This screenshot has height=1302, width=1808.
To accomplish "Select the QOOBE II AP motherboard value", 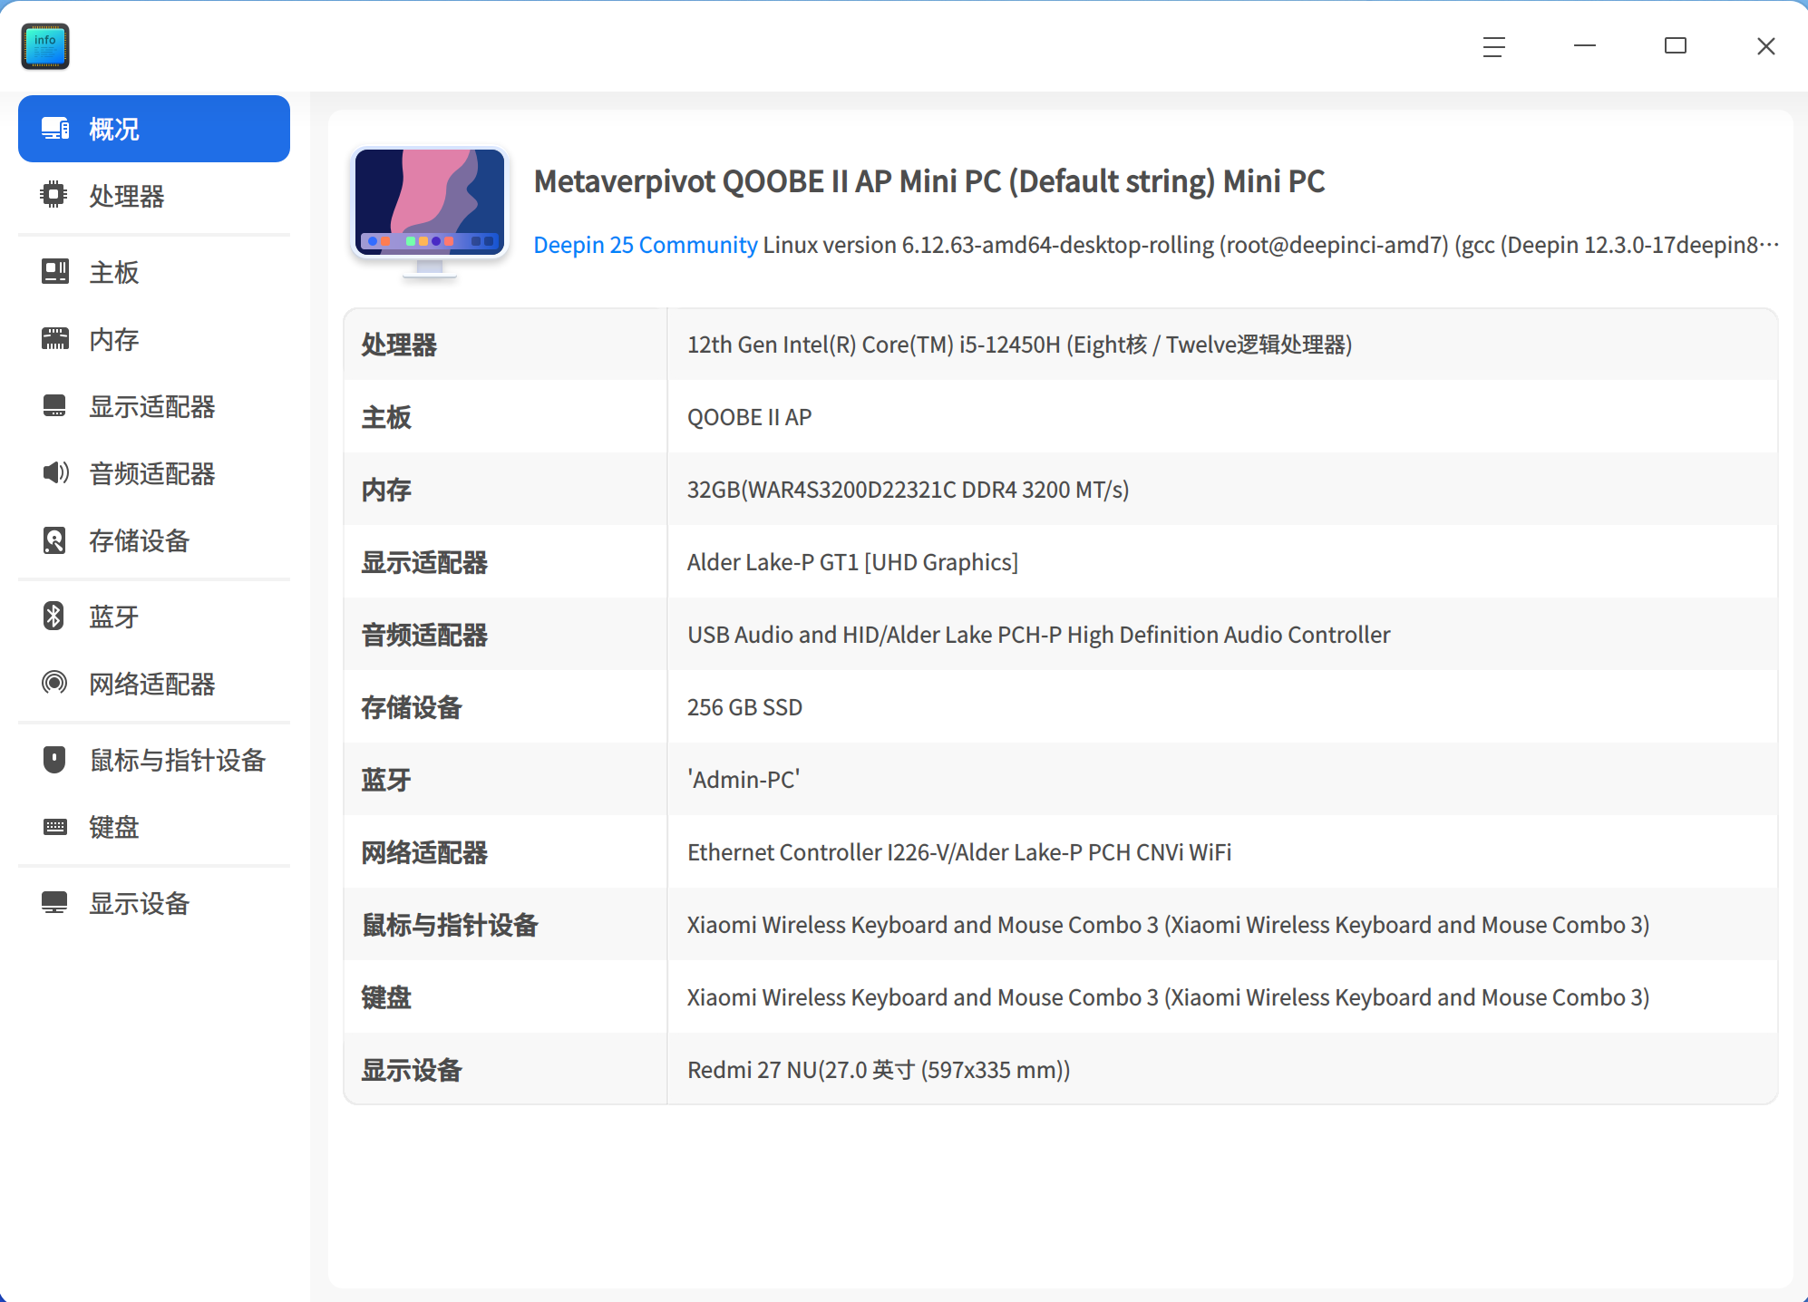I will click(x=749, y=417).
